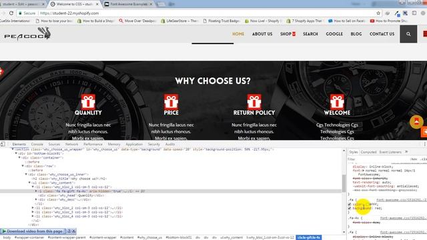
Task: Expand the li why_bloc_4 node
Action: point(33,216)
